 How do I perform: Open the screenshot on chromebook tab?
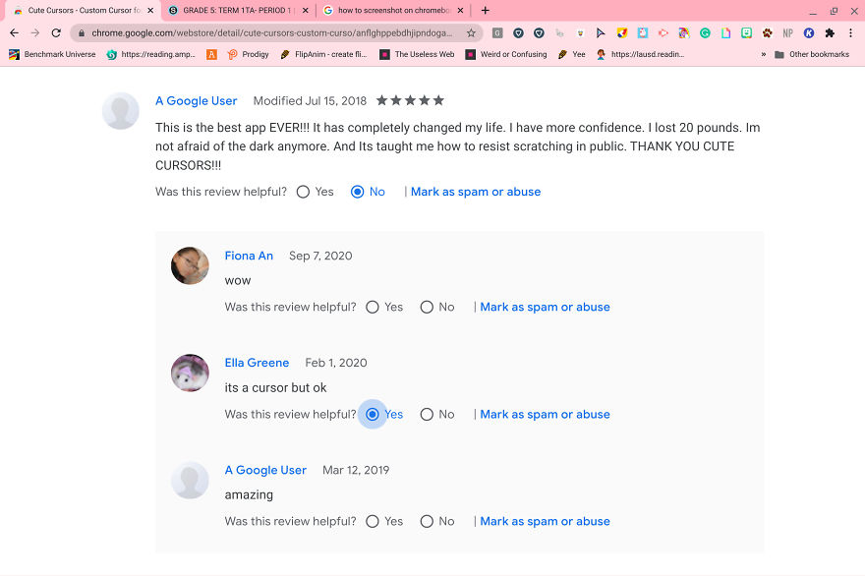click(390, 10)
